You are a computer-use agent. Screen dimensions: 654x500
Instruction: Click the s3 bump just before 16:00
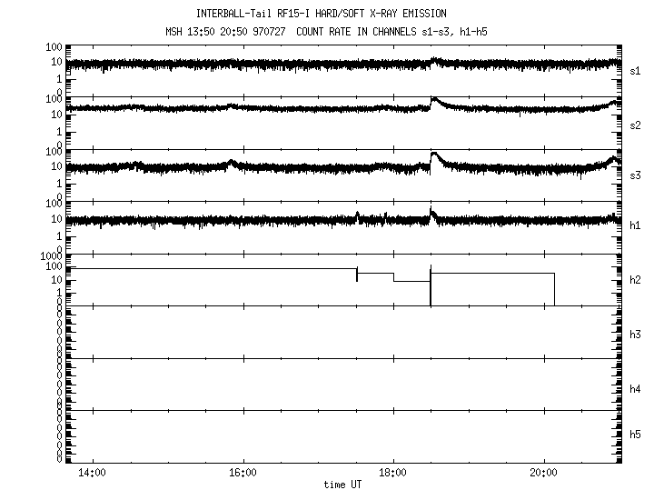232,163
